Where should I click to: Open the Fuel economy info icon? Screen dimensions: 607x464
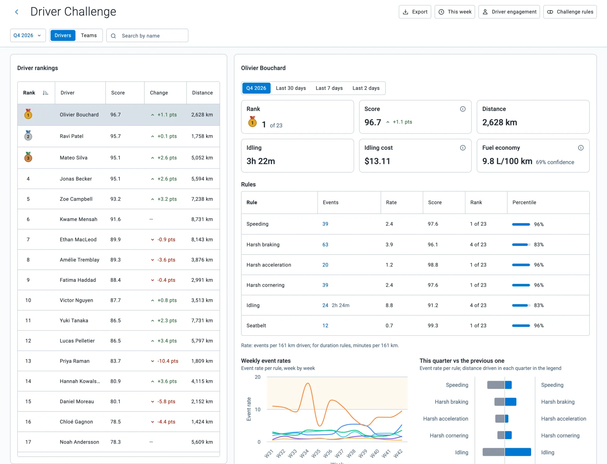click(581, 148)
